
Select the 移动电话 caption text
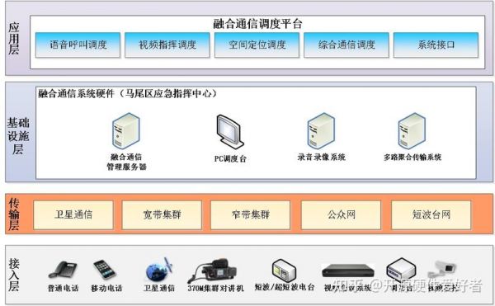coord(106,288)
